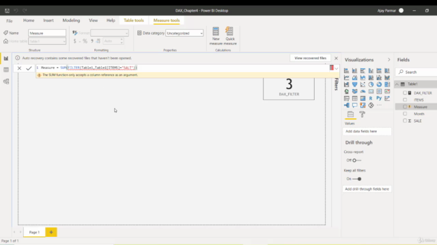Select the Python visual
Screen dimensions: 437x245
tap(379, 98)
